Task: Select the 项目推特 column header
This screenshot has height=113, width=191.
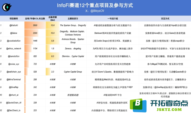Action: click(14, 19)
